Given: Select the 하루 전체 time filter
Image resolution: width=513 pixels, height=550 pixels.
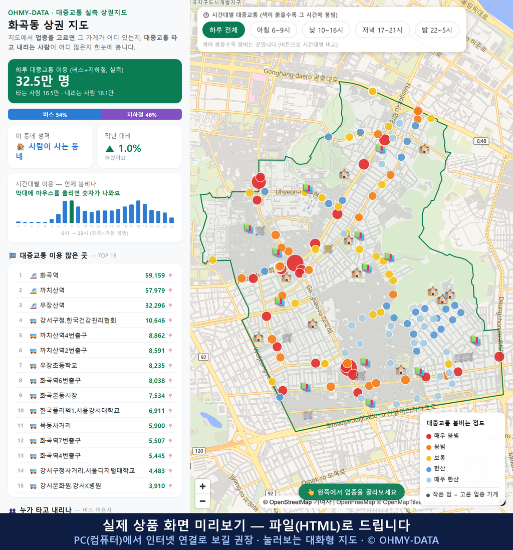Looking at the screenshot, I should pos(223,30).
